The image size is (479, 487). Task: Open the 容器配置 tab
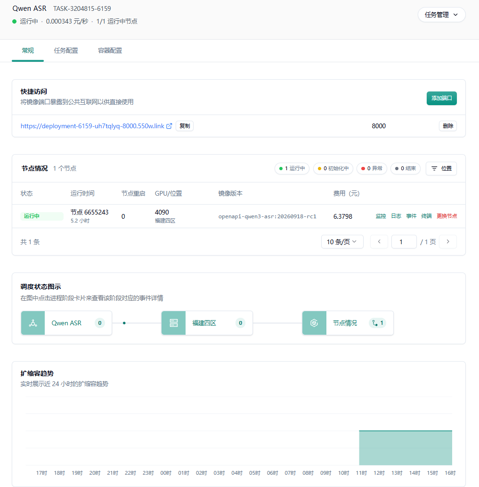110,50
